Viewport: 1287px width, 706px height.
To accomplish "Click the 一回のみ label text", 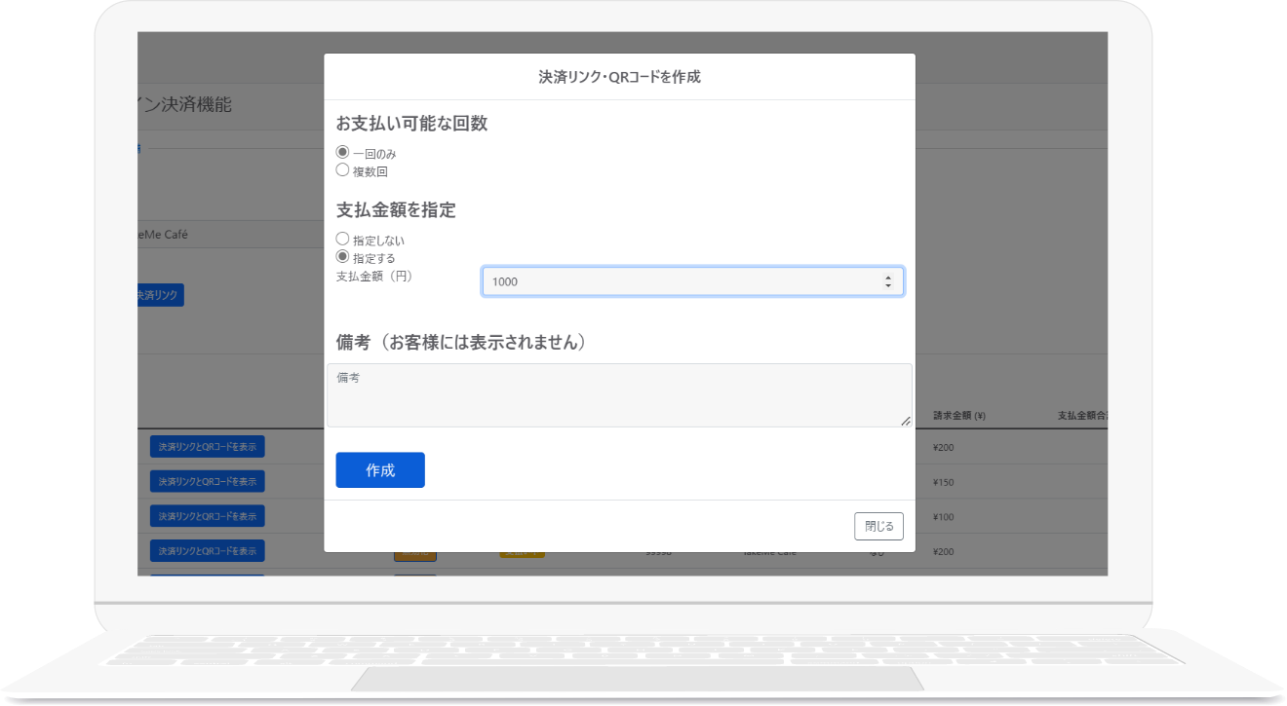I will [x=374, y=154].
